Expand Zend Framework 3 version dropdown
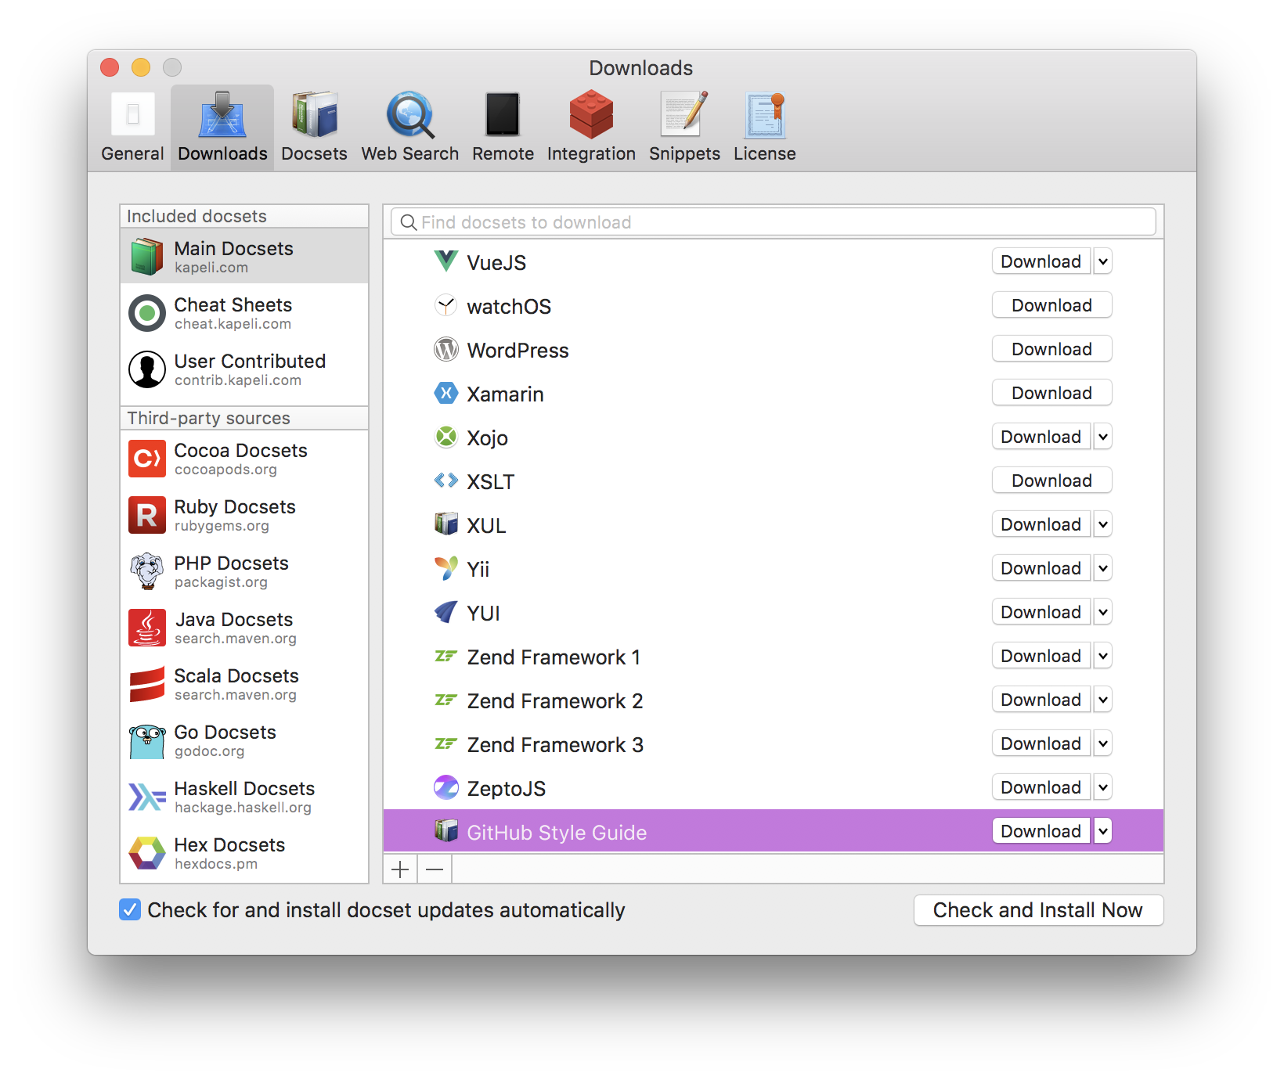Viewport: 1284px width, 1080px height. tap(1103, 743)
